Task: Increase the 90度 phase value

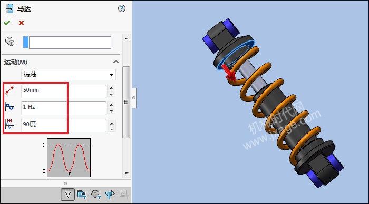Action: click(x=112, y=124)
